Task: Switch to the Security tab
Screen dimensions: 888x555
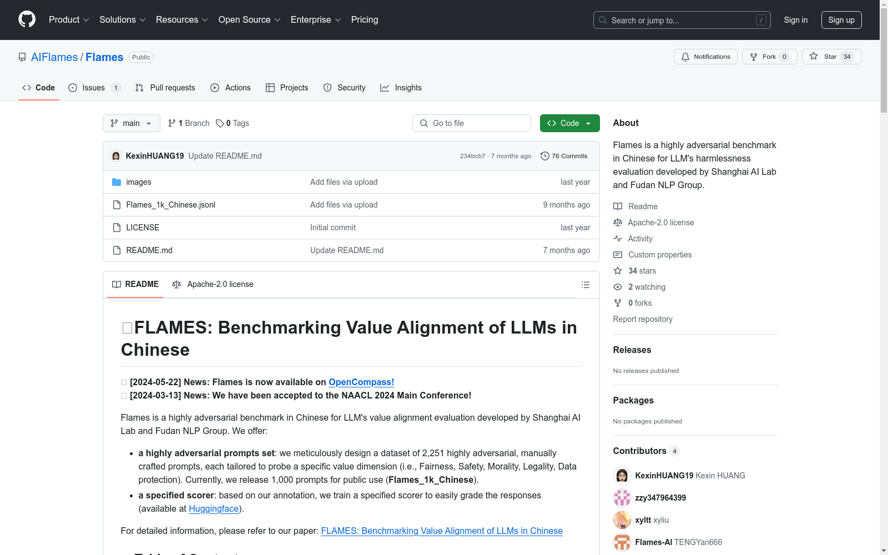Action: pyautogui.click(x=345, y=88)
